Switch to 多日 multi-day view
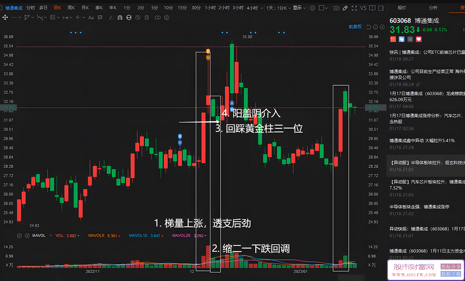Image resolution: width=465 pixels, height=281 pixels. coord(43,8)
